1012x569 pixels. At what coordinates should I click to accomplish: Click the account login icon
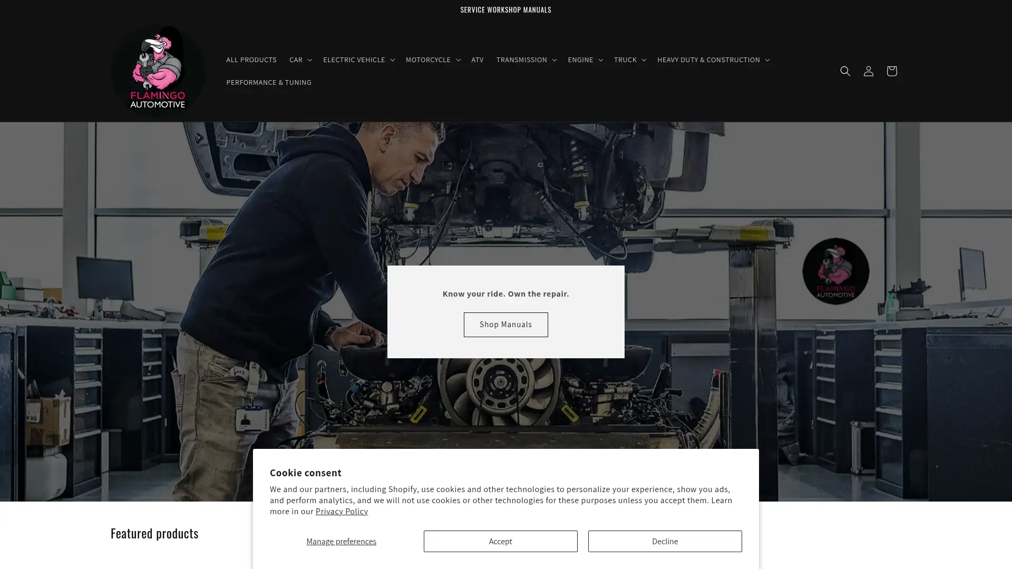click(868, 71)
